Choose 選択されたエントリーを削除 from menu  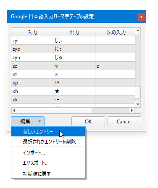click(48, 142)
